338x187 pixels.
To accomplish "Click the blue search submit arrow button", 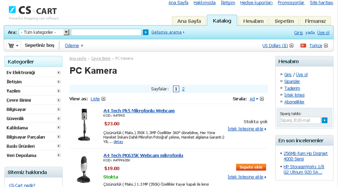I will click(145, 33).
